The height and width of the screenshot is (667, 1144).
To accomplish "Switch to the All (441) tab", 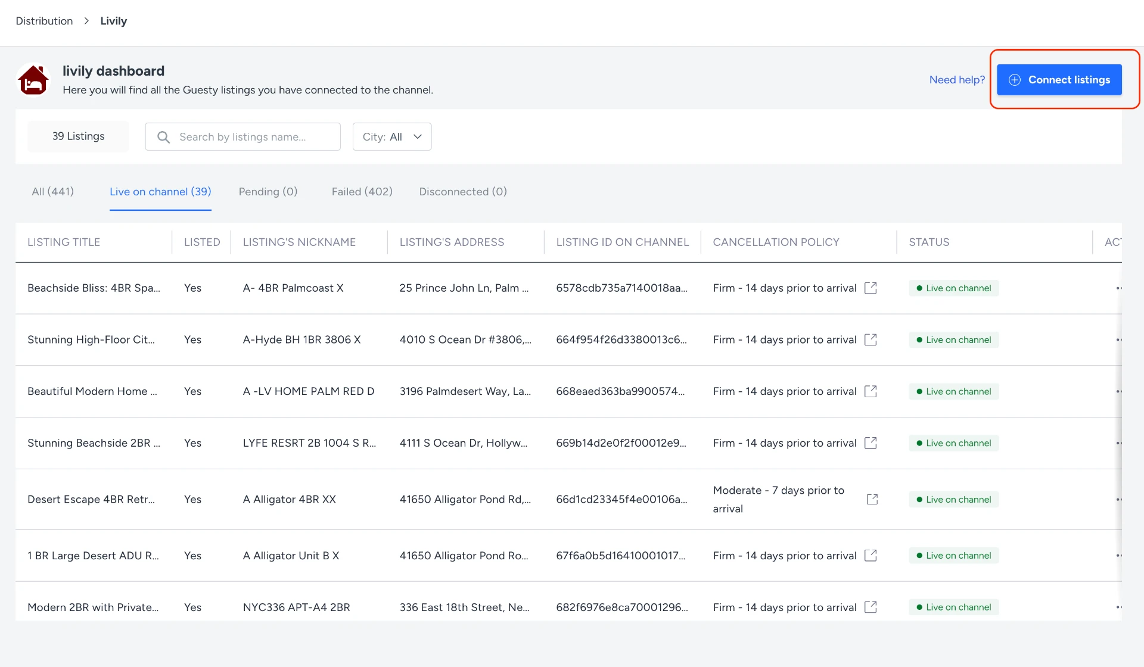I will pos(52,192).
